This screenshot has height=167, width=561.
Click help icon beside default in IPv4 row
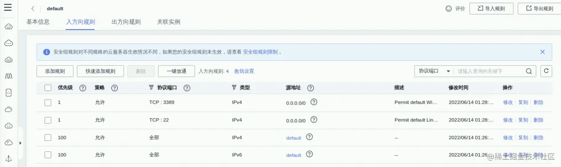coord(309,137)
